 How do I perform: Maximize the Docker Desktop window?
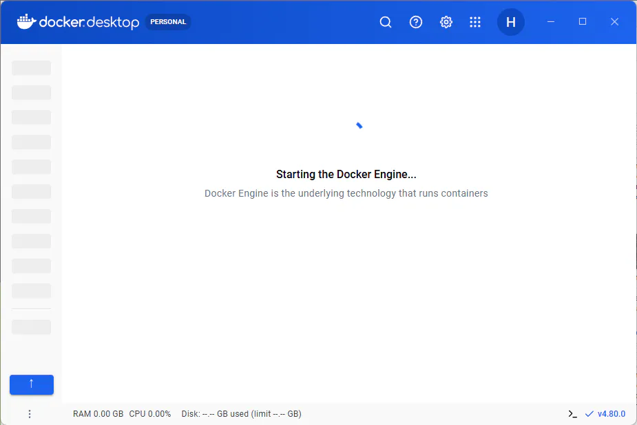583,21
